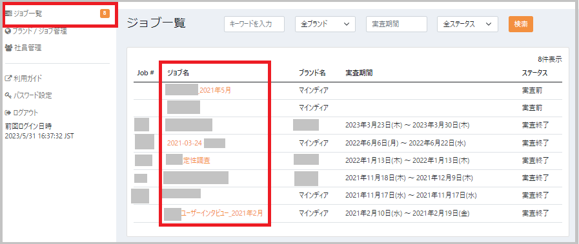Screen dimensions: 579x244
Task: Click 実査前 status in the _2021年5月 row
Action: pyautogui.click(x=532, y=90)
